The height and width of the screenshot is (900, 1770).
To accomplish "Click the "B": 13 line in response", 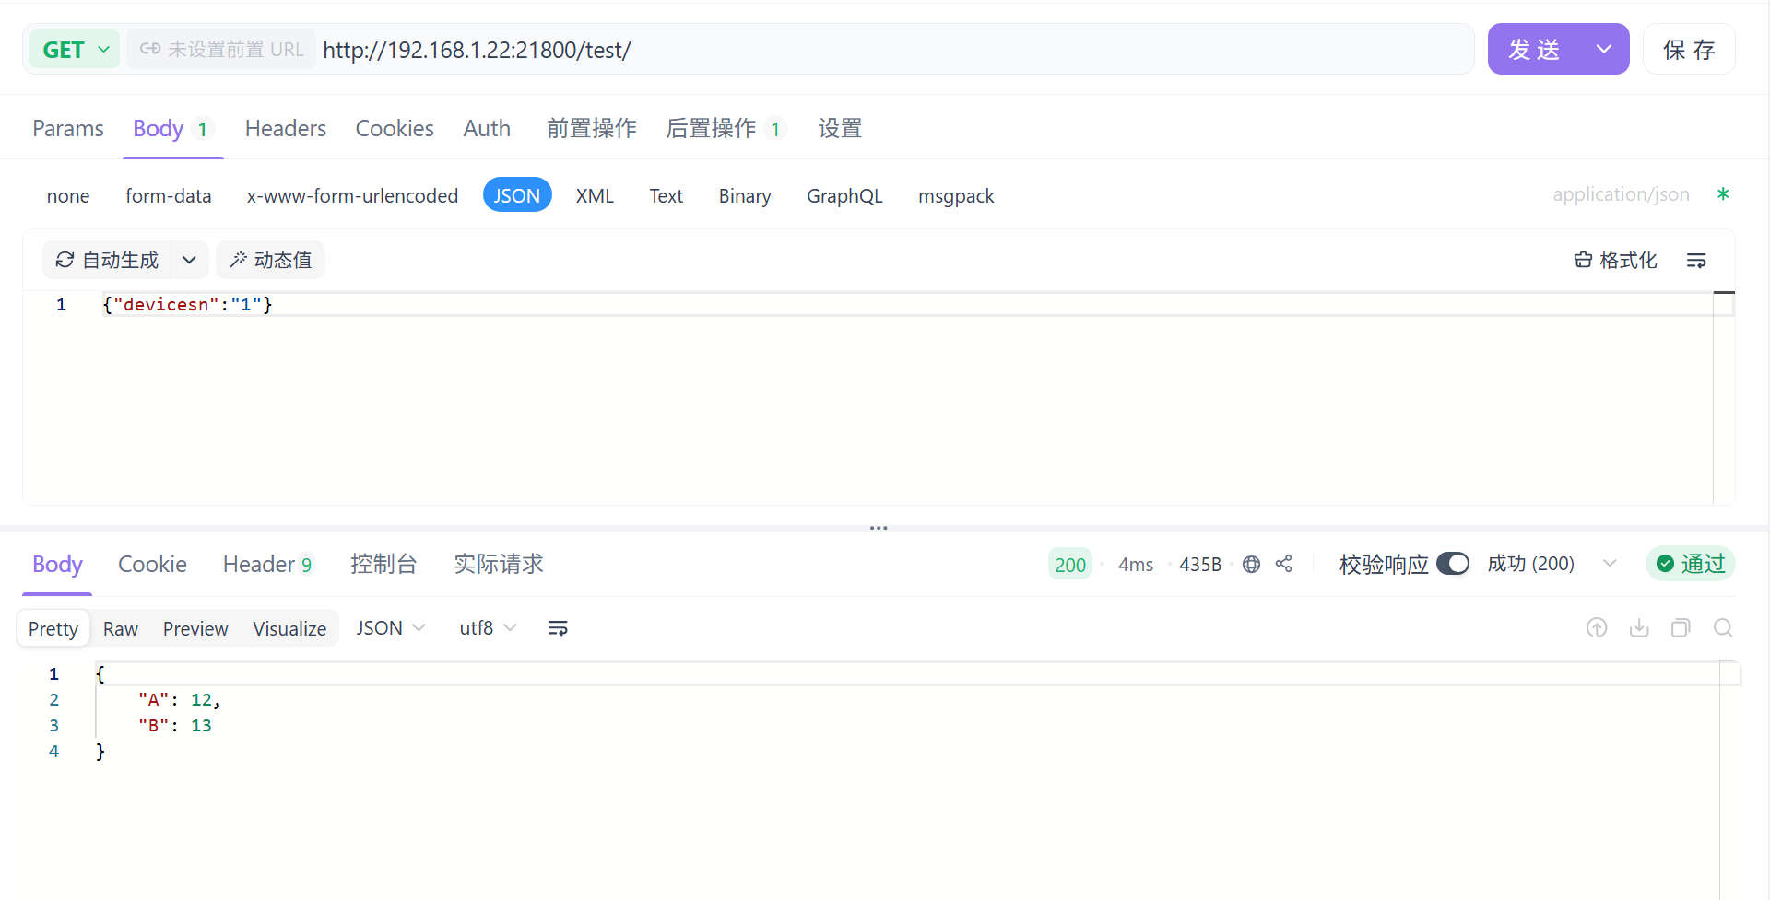I will pyautogui.click(x=175, y=726).
